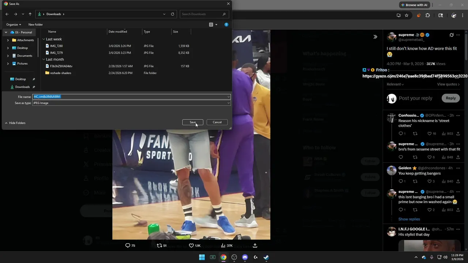The height and width of the screenshot is (263, 468).
Task: Repost the 'sesame street' reply
Action: point(415,157)
